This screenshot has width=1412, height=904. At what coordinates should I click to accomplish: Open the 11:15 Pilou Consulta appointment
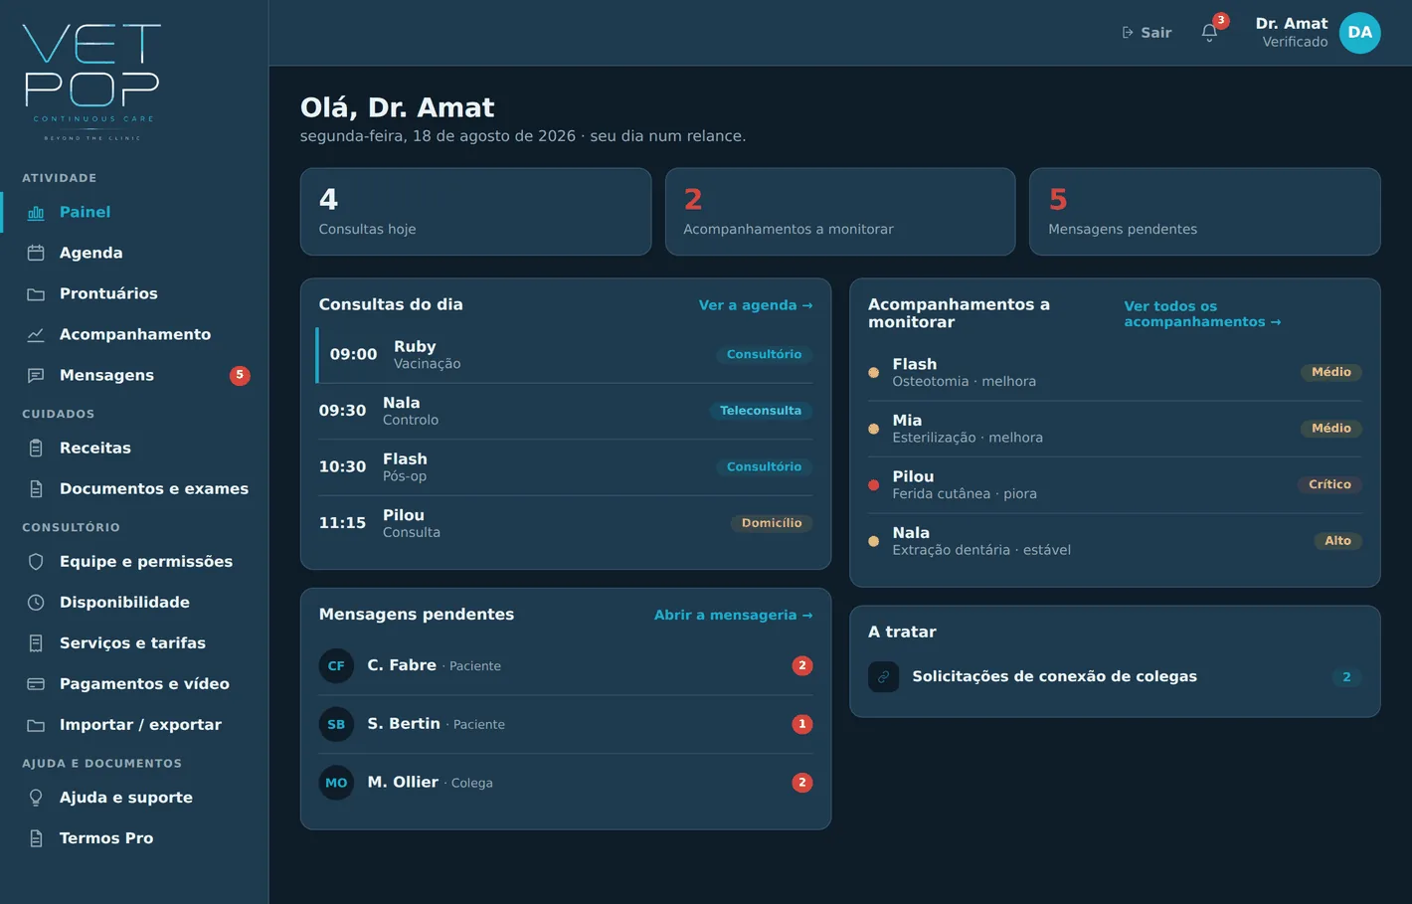[x=565, y=523]
